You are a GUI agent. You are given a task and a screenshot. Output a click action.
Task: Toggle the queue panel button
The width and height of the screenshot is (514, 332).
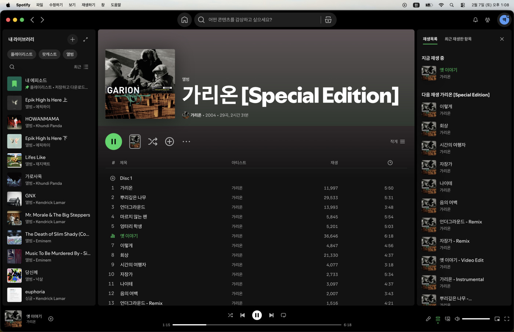pyautogui.click(x=438, y=319)
